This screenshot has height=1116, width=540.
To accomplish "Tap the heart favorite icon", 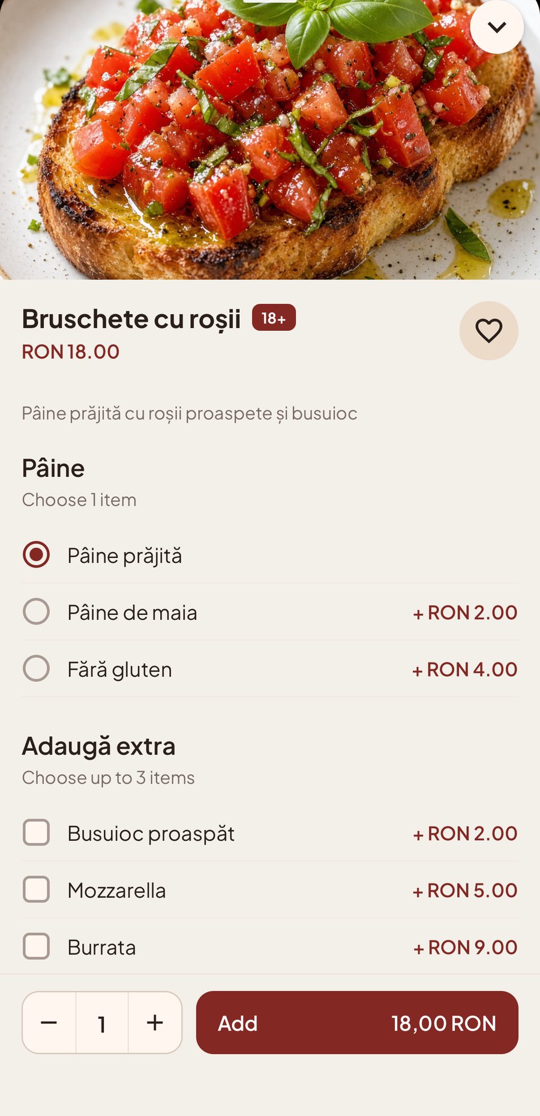I will [488, 331].
